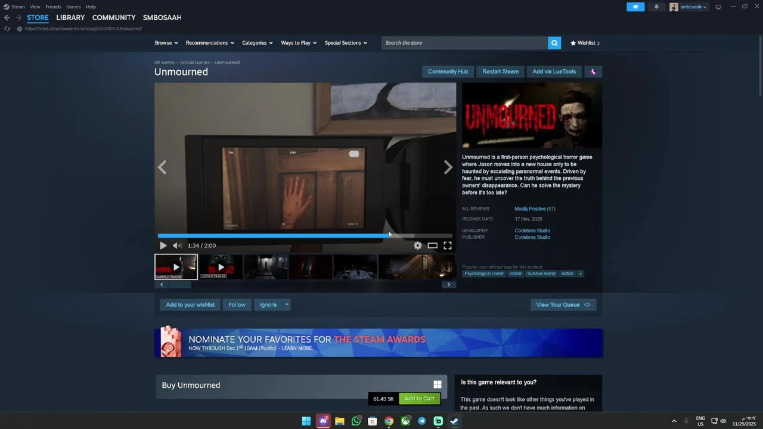
Task: Open the All Games breadcrumb
Action: tap(165, 62)
